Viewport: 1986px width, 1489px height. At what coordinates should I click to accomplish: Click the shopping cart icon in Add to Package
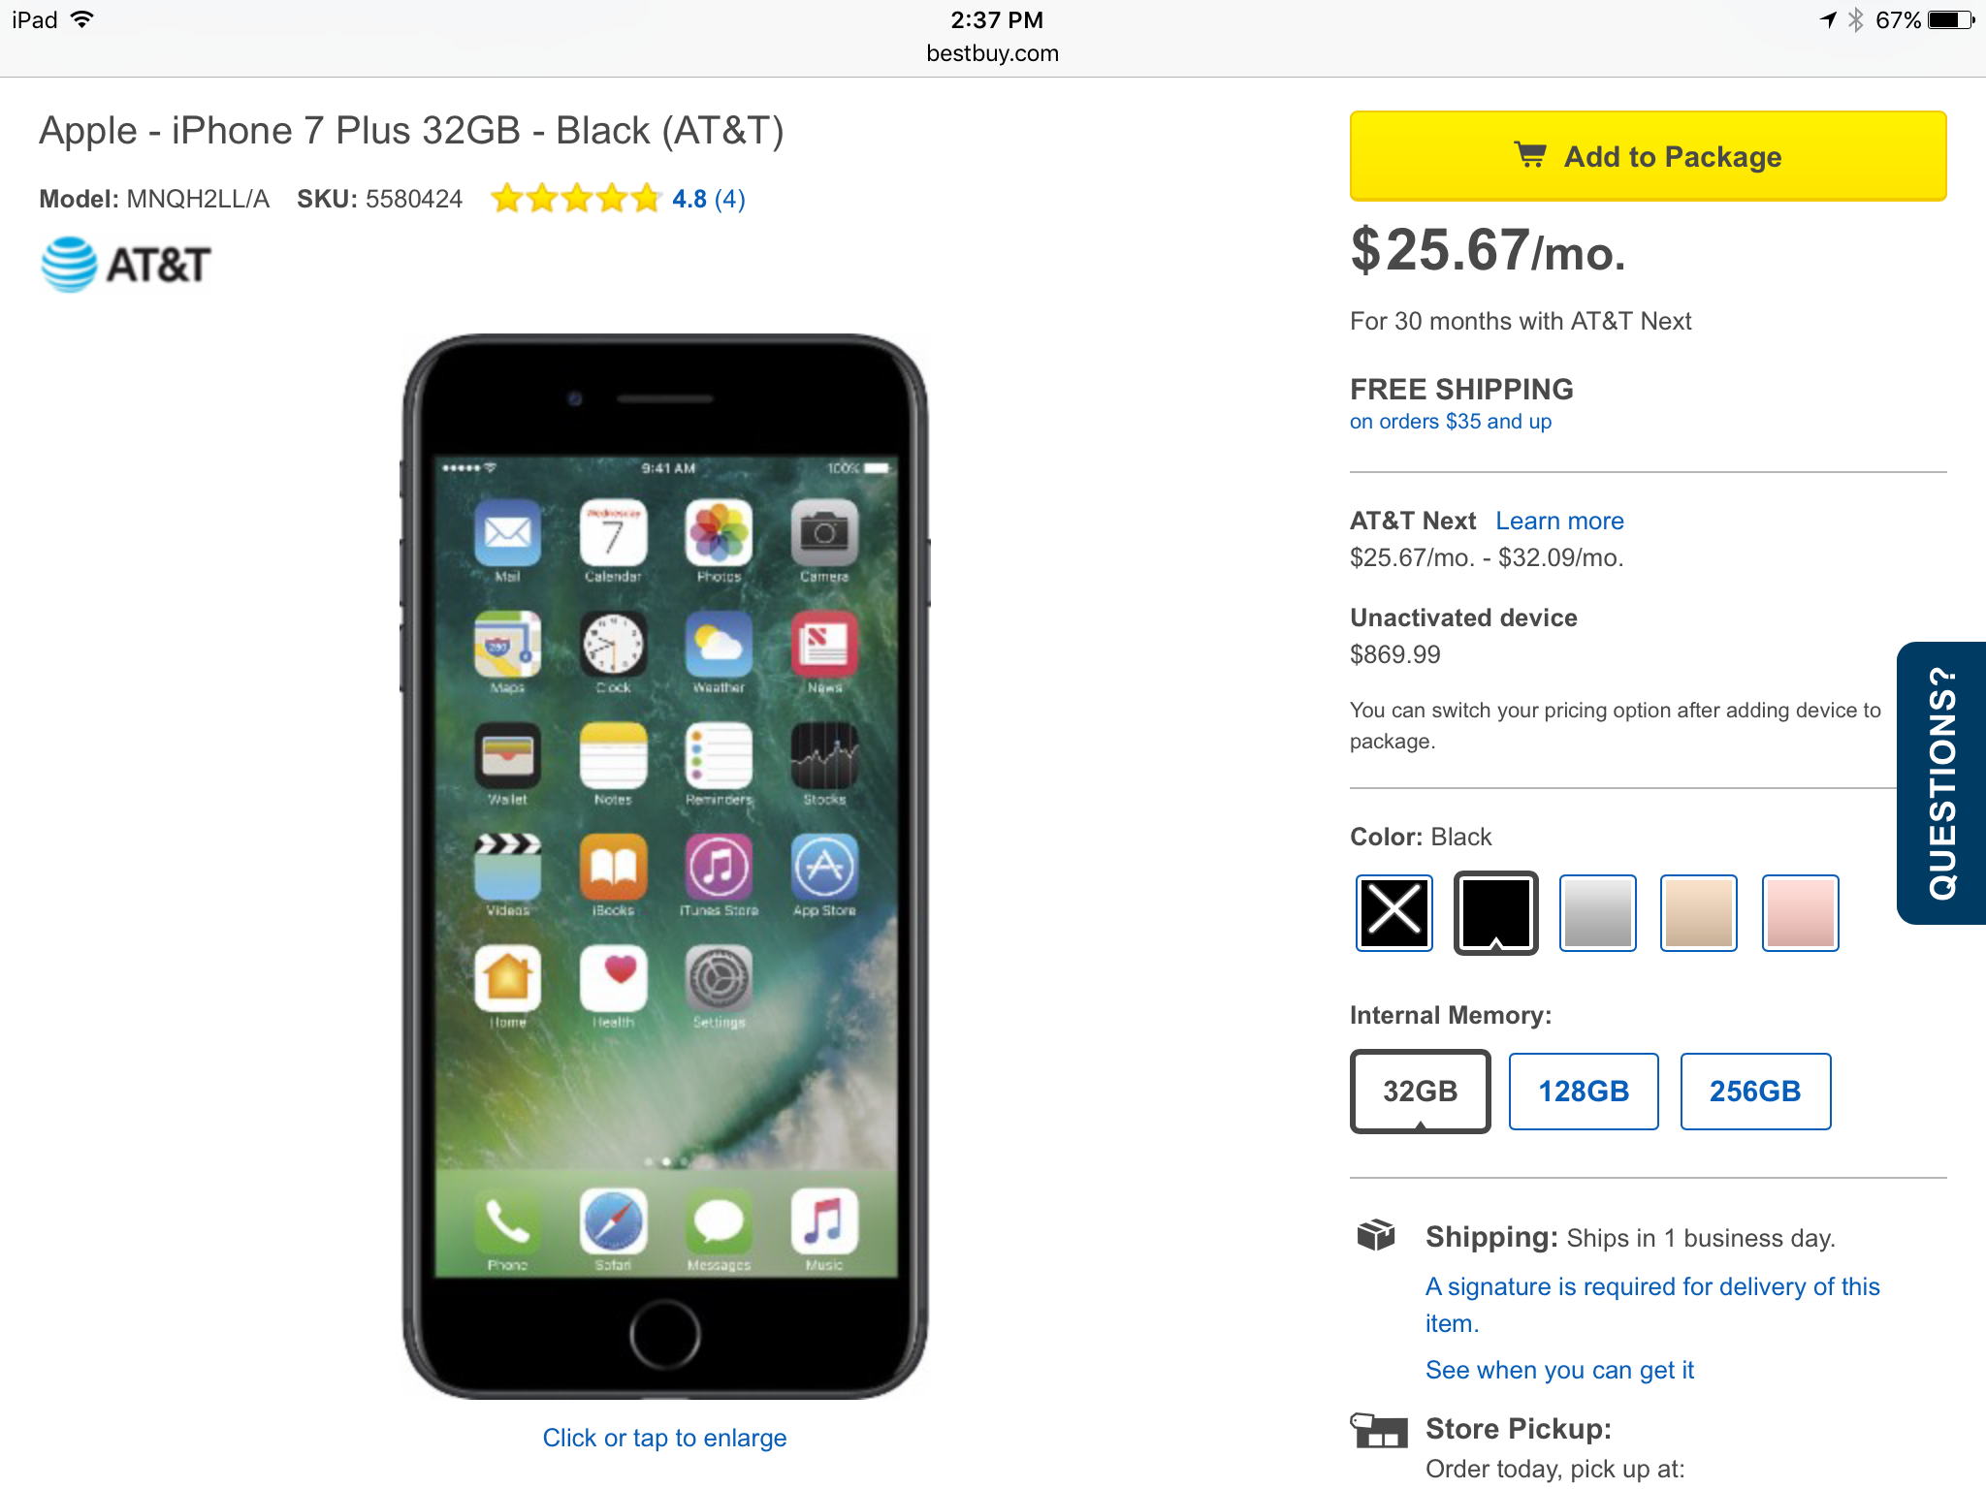1530,155
